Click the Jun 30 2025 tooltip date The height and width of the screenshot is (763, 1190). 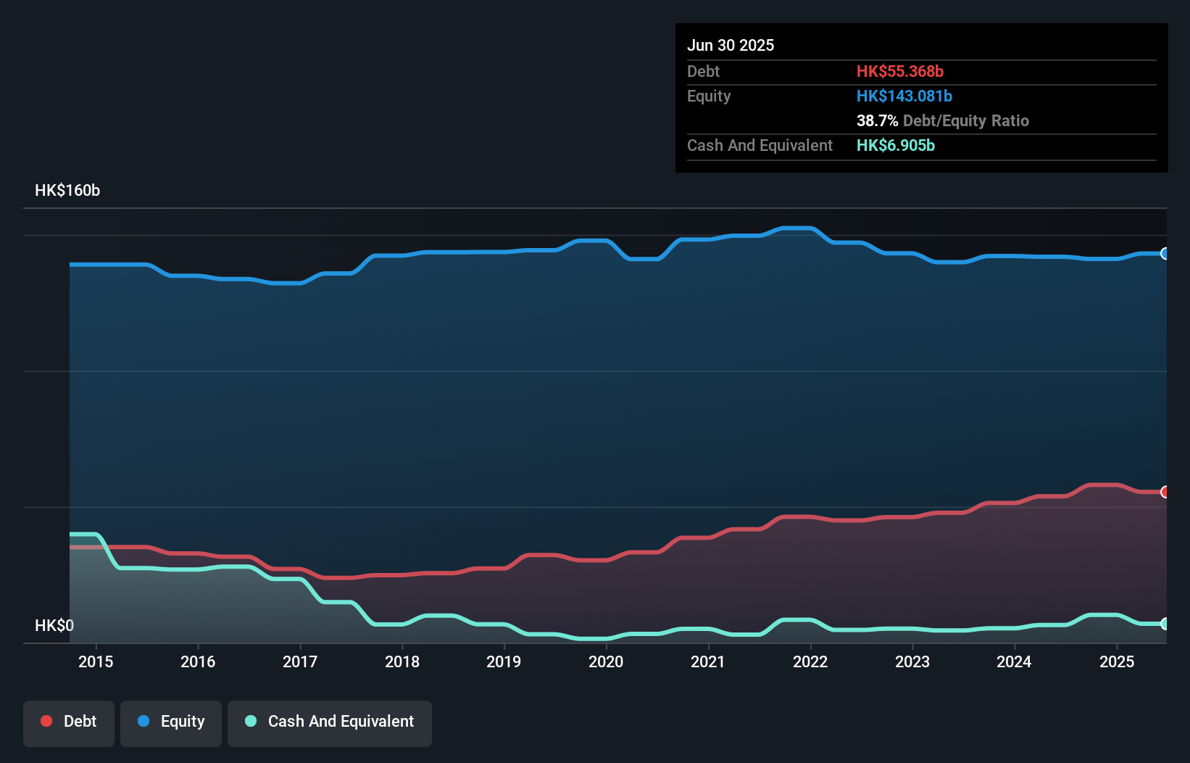731,45
